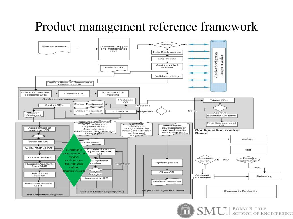Click the 'Status = Resolved' shape
The height and width of the screenshot is (219, 293).
167,182
